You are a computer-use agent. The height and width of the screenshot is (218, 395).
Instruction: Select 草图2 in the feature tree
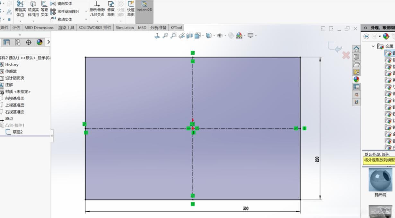[14, 132]
